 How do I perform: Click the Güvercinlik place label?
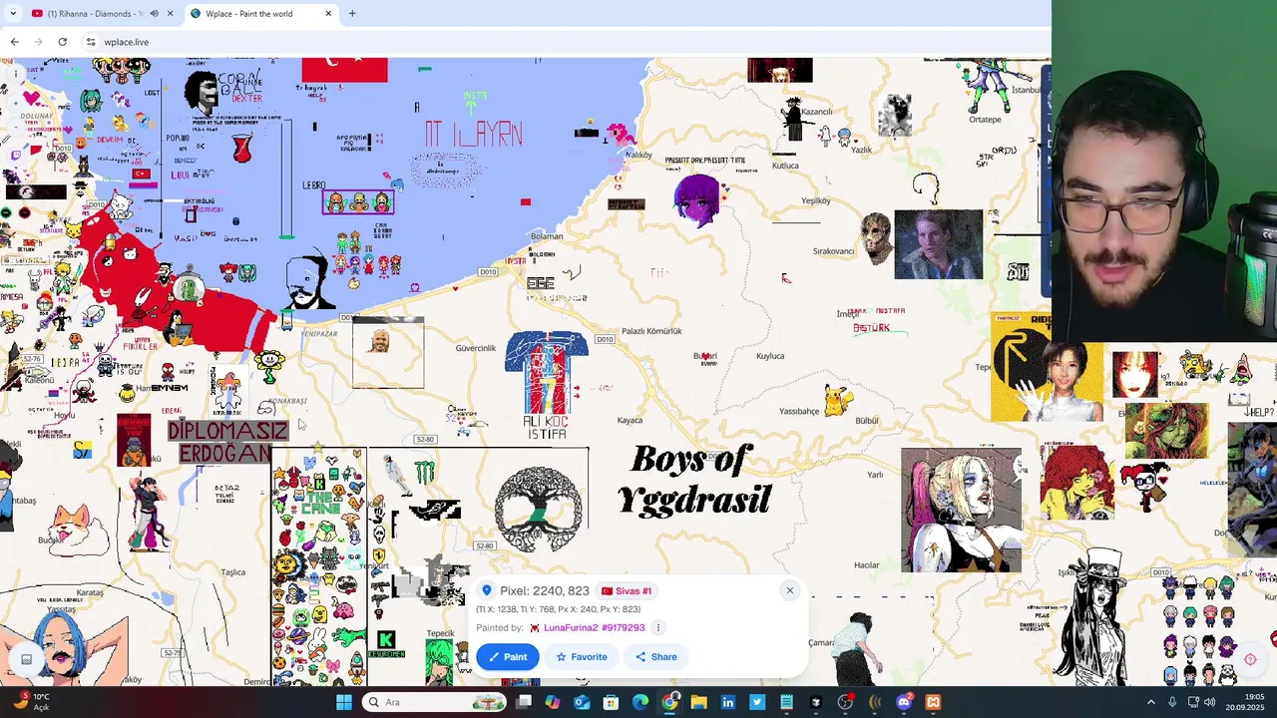coord(475,348)
